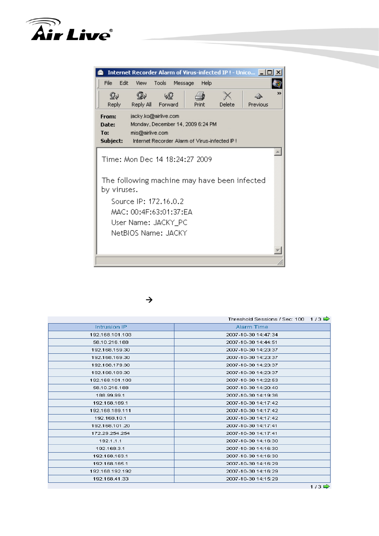
Task: Select intrusion IP 192.168.159.30
Action: pos(111,350)
